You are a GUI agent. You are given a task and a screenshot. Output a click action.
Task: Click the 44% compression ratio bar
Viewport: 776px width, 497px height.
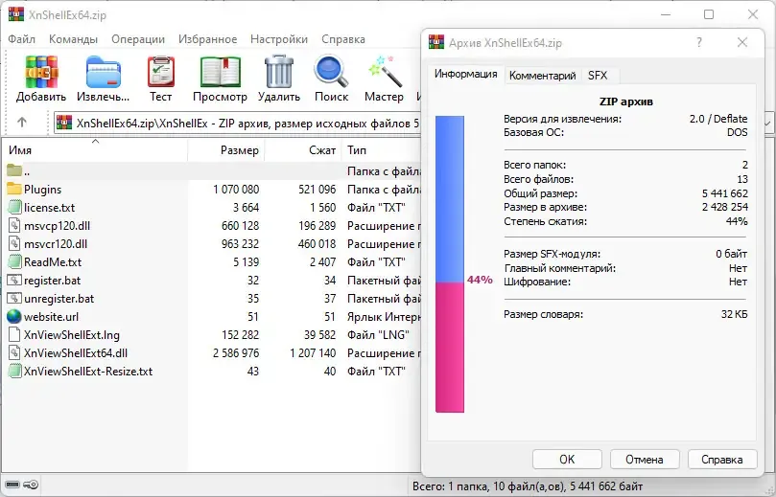450,263
